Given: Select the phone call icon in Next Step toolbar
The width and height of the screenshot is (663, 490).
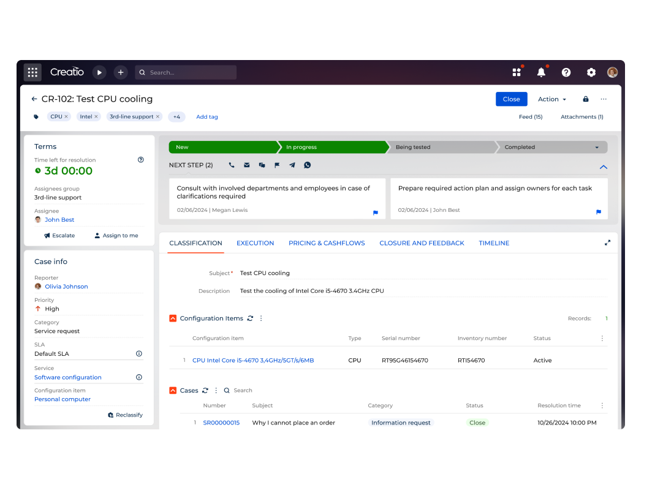Looking at the screenshot, I should click(232, 165).
